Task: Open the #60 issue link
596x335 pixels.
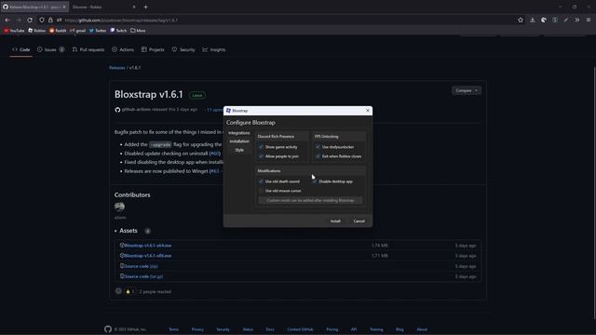Action: pos(215,154)
